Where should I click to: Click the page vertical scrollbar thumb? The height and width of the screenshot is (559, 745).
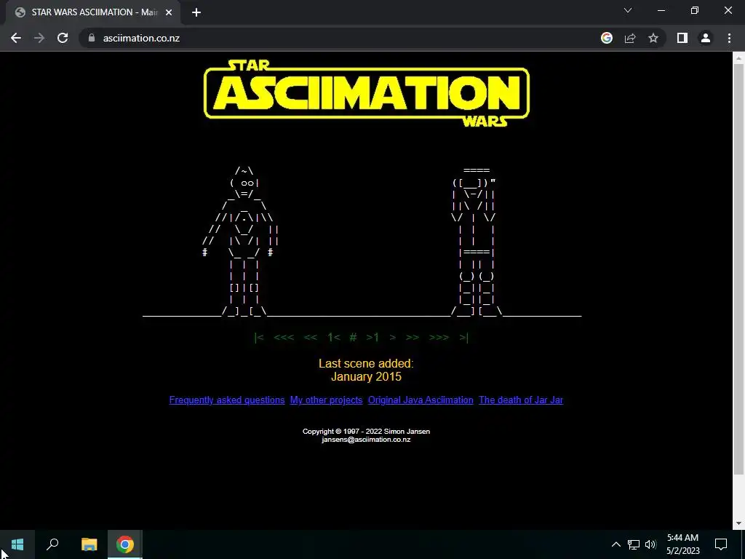(738, 269)
